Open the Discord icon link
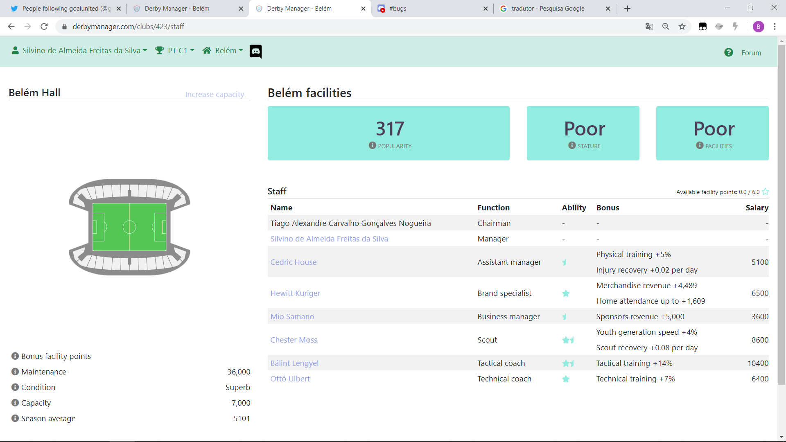Viewport: 786px width, 442px height. (x=255, y=51)
